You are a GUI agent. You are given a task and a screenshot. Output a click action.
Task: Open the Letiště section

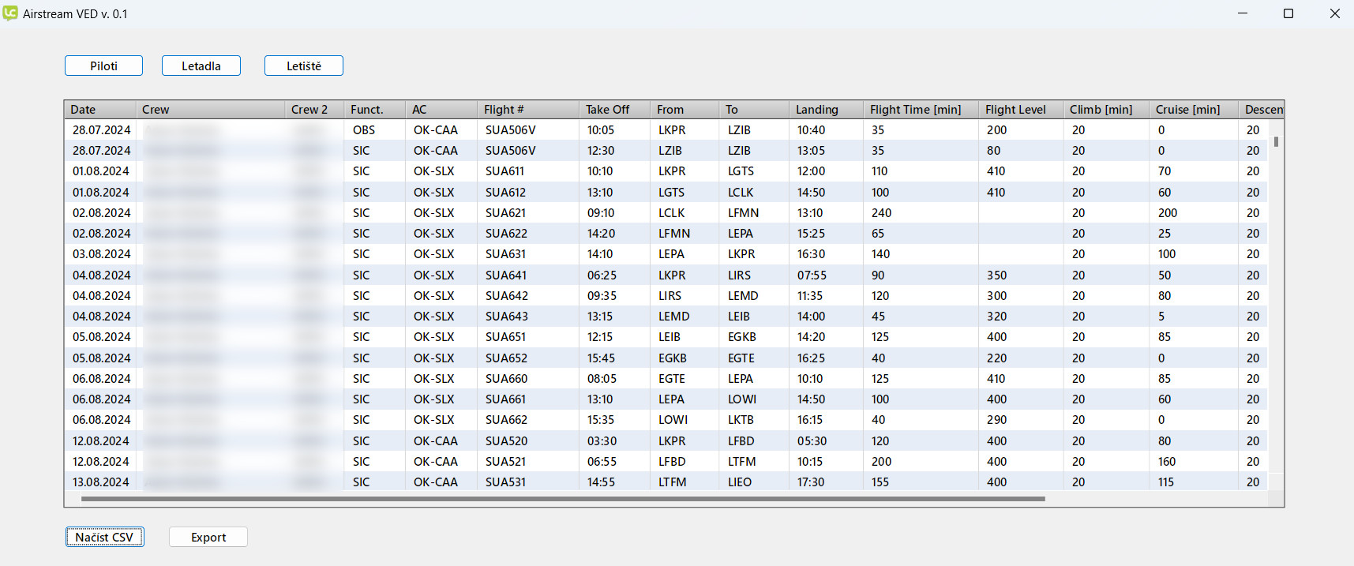coord(303,66)
